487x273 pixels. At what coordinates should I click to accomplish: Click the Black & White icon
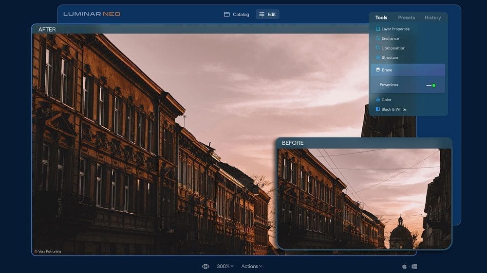pos(378,109)
